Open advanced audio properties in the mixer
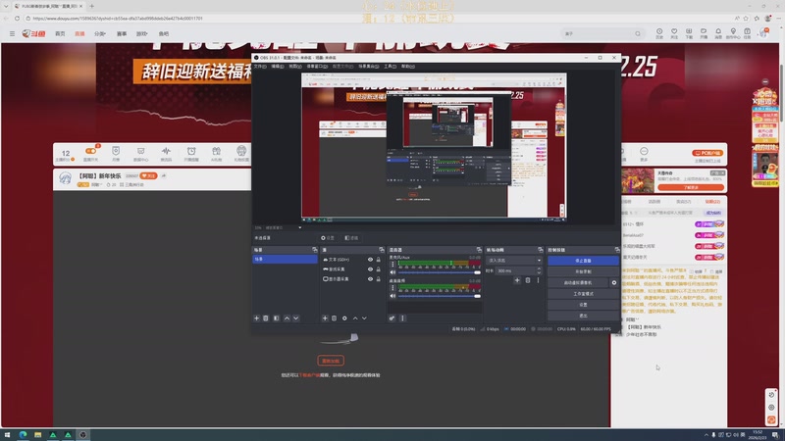The image size is (785, 441). coord(392,318)
